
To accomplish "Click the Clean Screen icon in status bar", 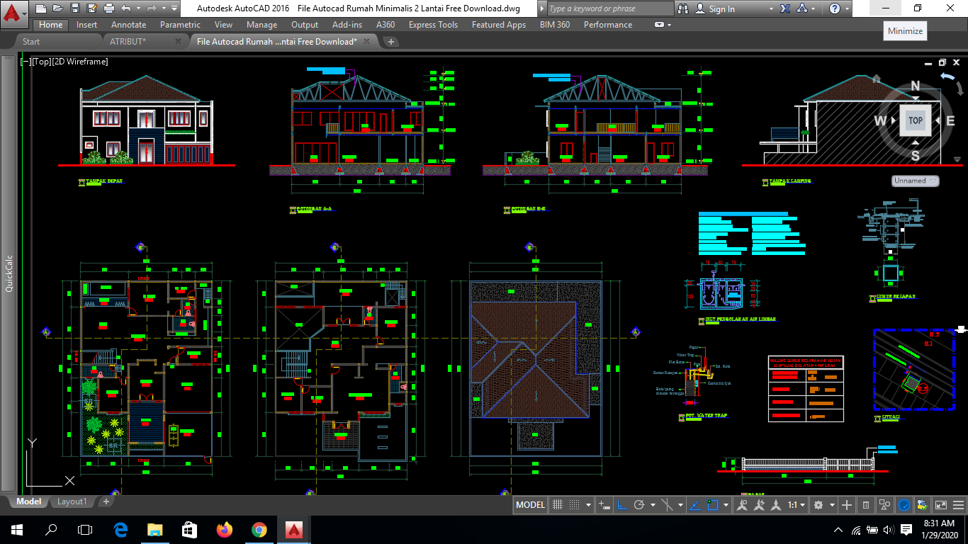I will click(940, 505).
